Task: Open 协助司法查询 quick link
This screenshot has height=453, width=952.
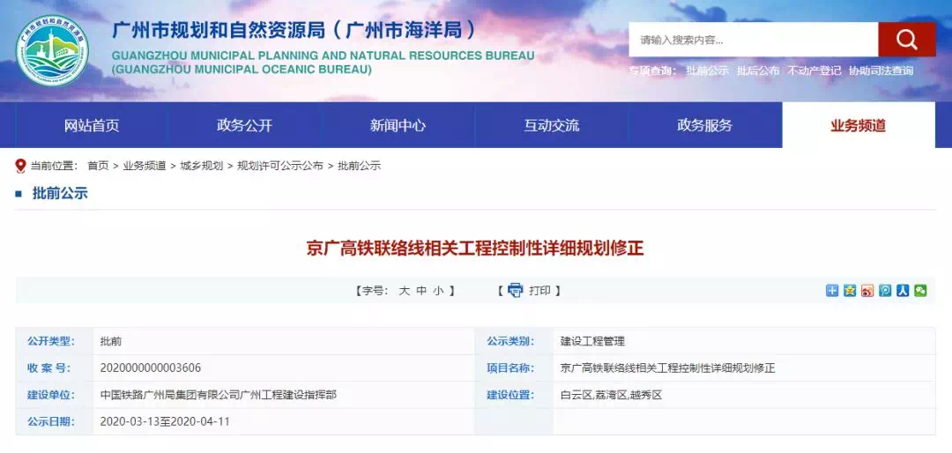Action: (881, 71)
